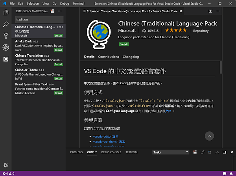Clear the output panel

[195, 152]
